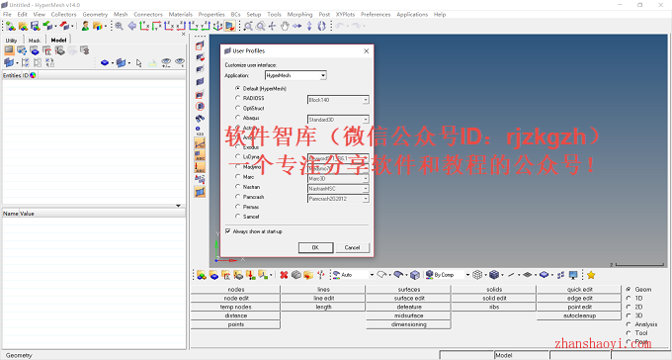The width and height of the screenshot is (672, 360).
Task: Open the autocleanup panel
Action: pyautogui.click(x=579, y=315)
